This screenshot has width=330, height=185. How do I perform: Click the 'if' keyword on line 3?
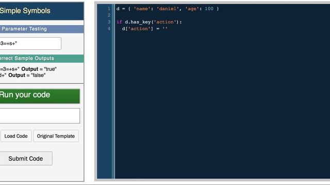[x=119, y=22]
